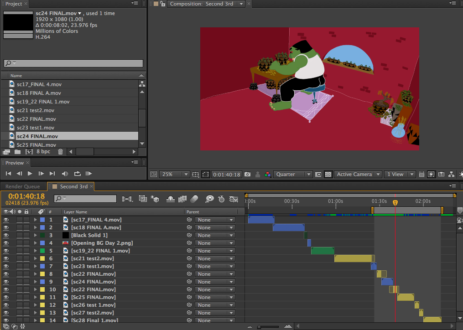The image size is (463, 330).
Task: Open the Active Camera dropdown
Action: tap(358, 175)
